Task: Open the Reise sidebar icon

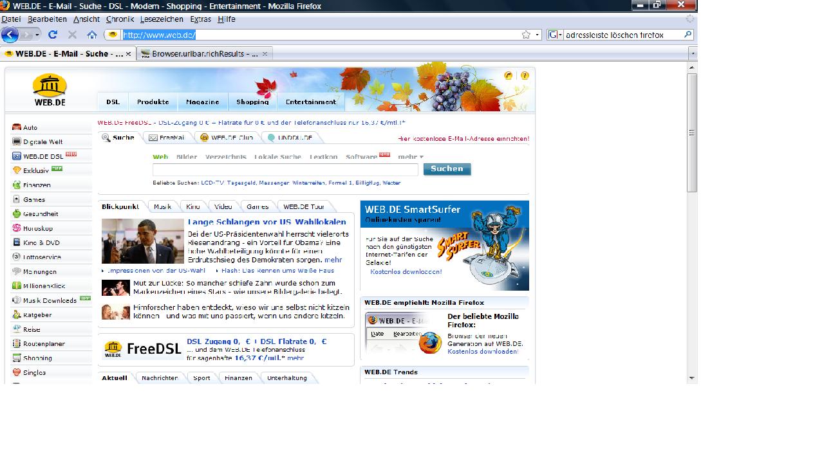Action: pos(17,329)
